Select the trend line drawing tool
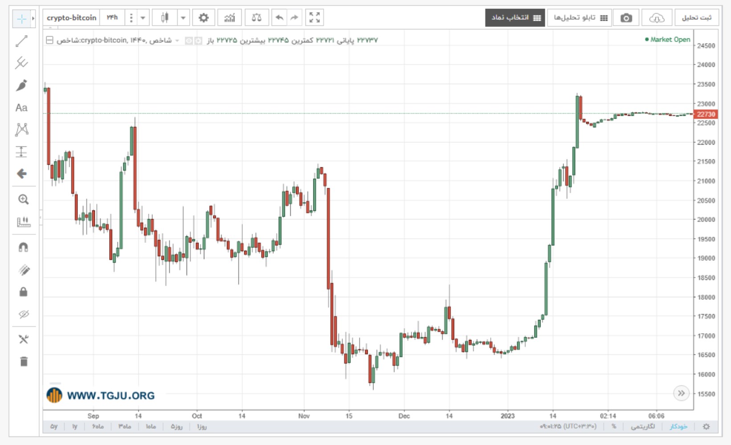The width and height of the screenshot is (731, 445). pos(21,41)
